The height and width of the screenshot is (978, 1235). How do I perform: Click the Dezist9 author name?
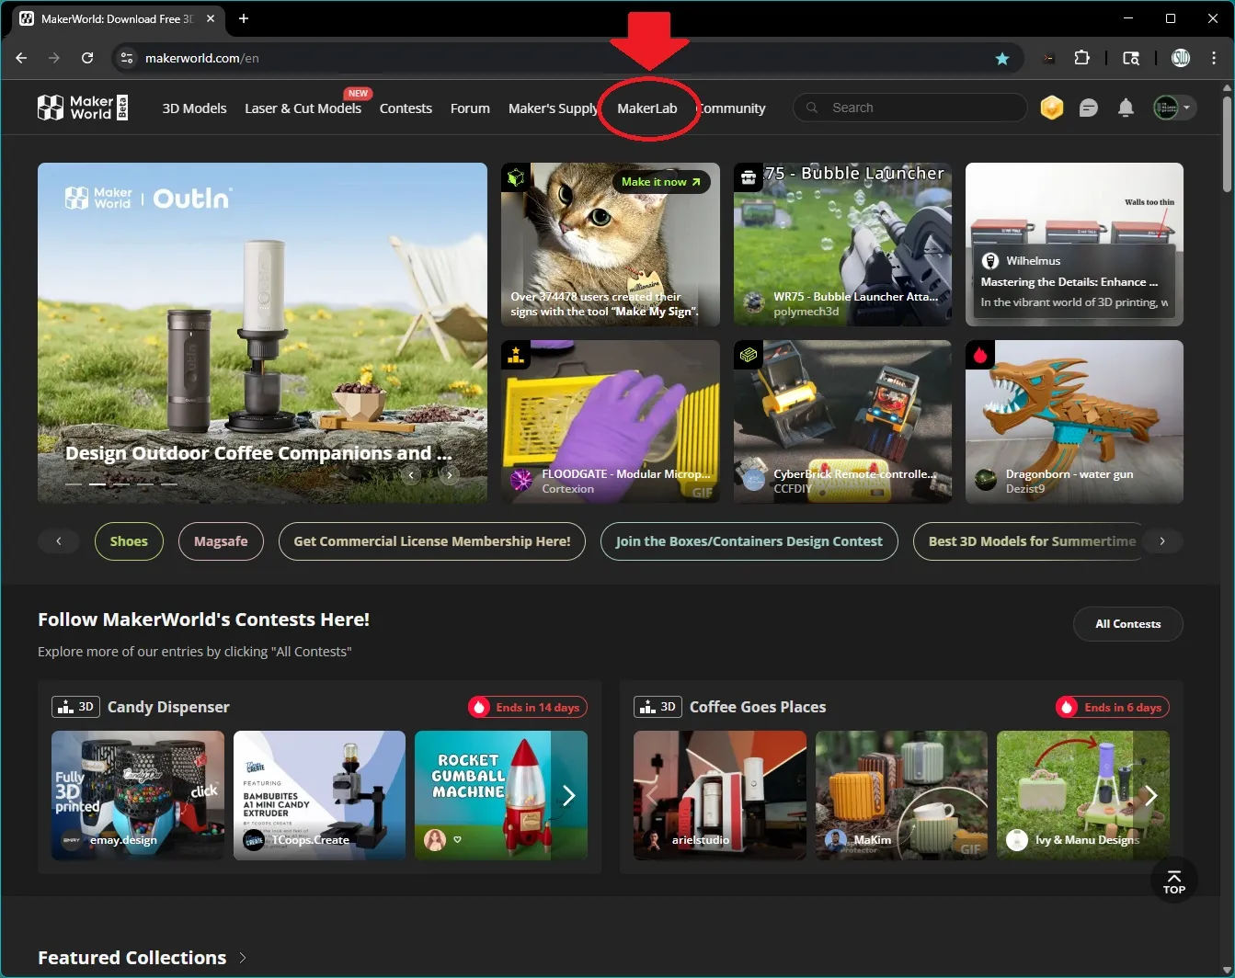coord(1025,489)
